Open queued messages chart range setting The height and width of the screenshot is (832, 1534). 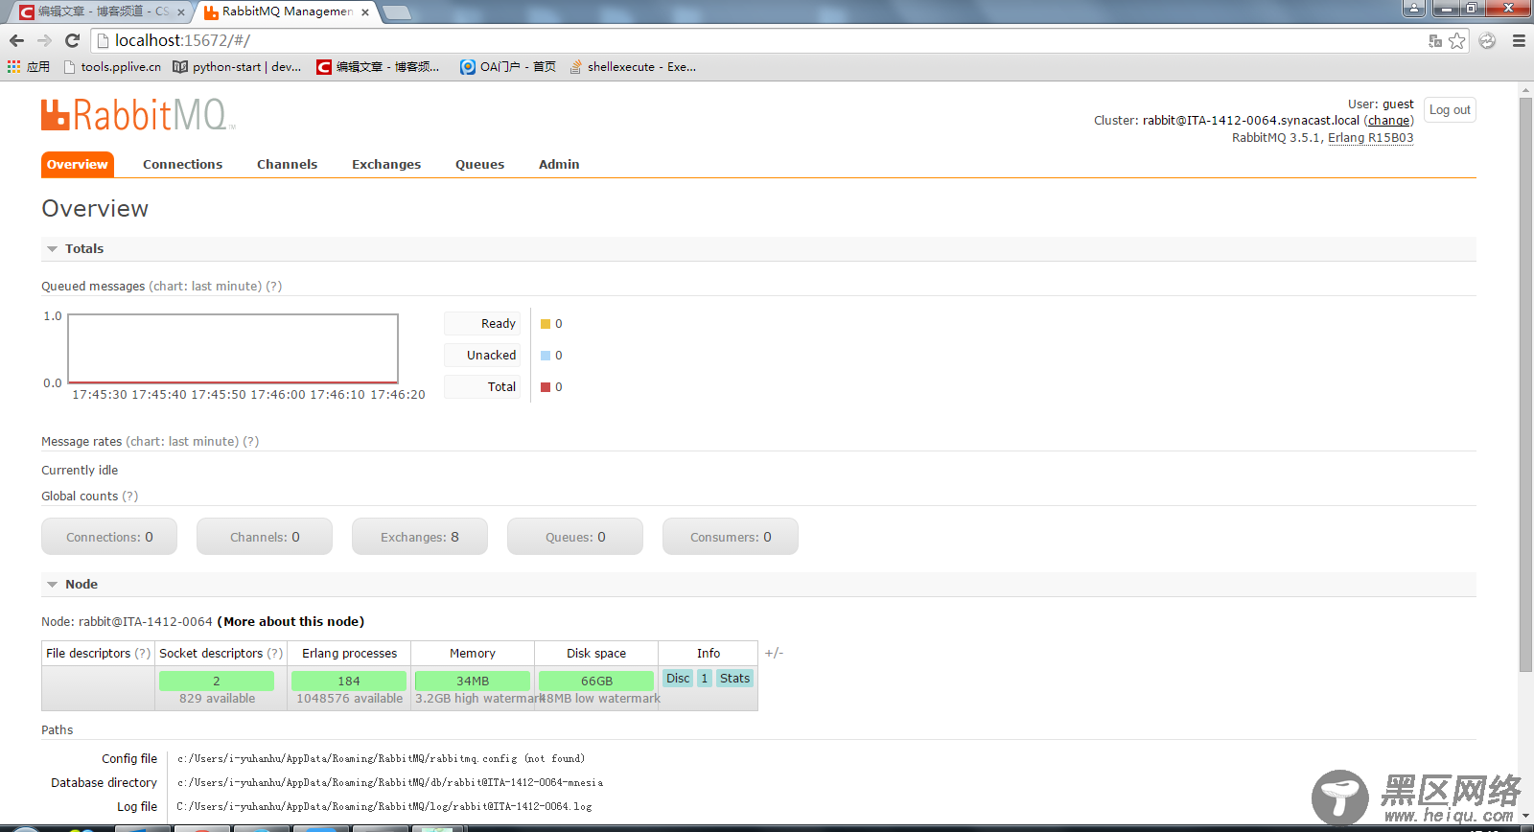(x=205, y=286)
